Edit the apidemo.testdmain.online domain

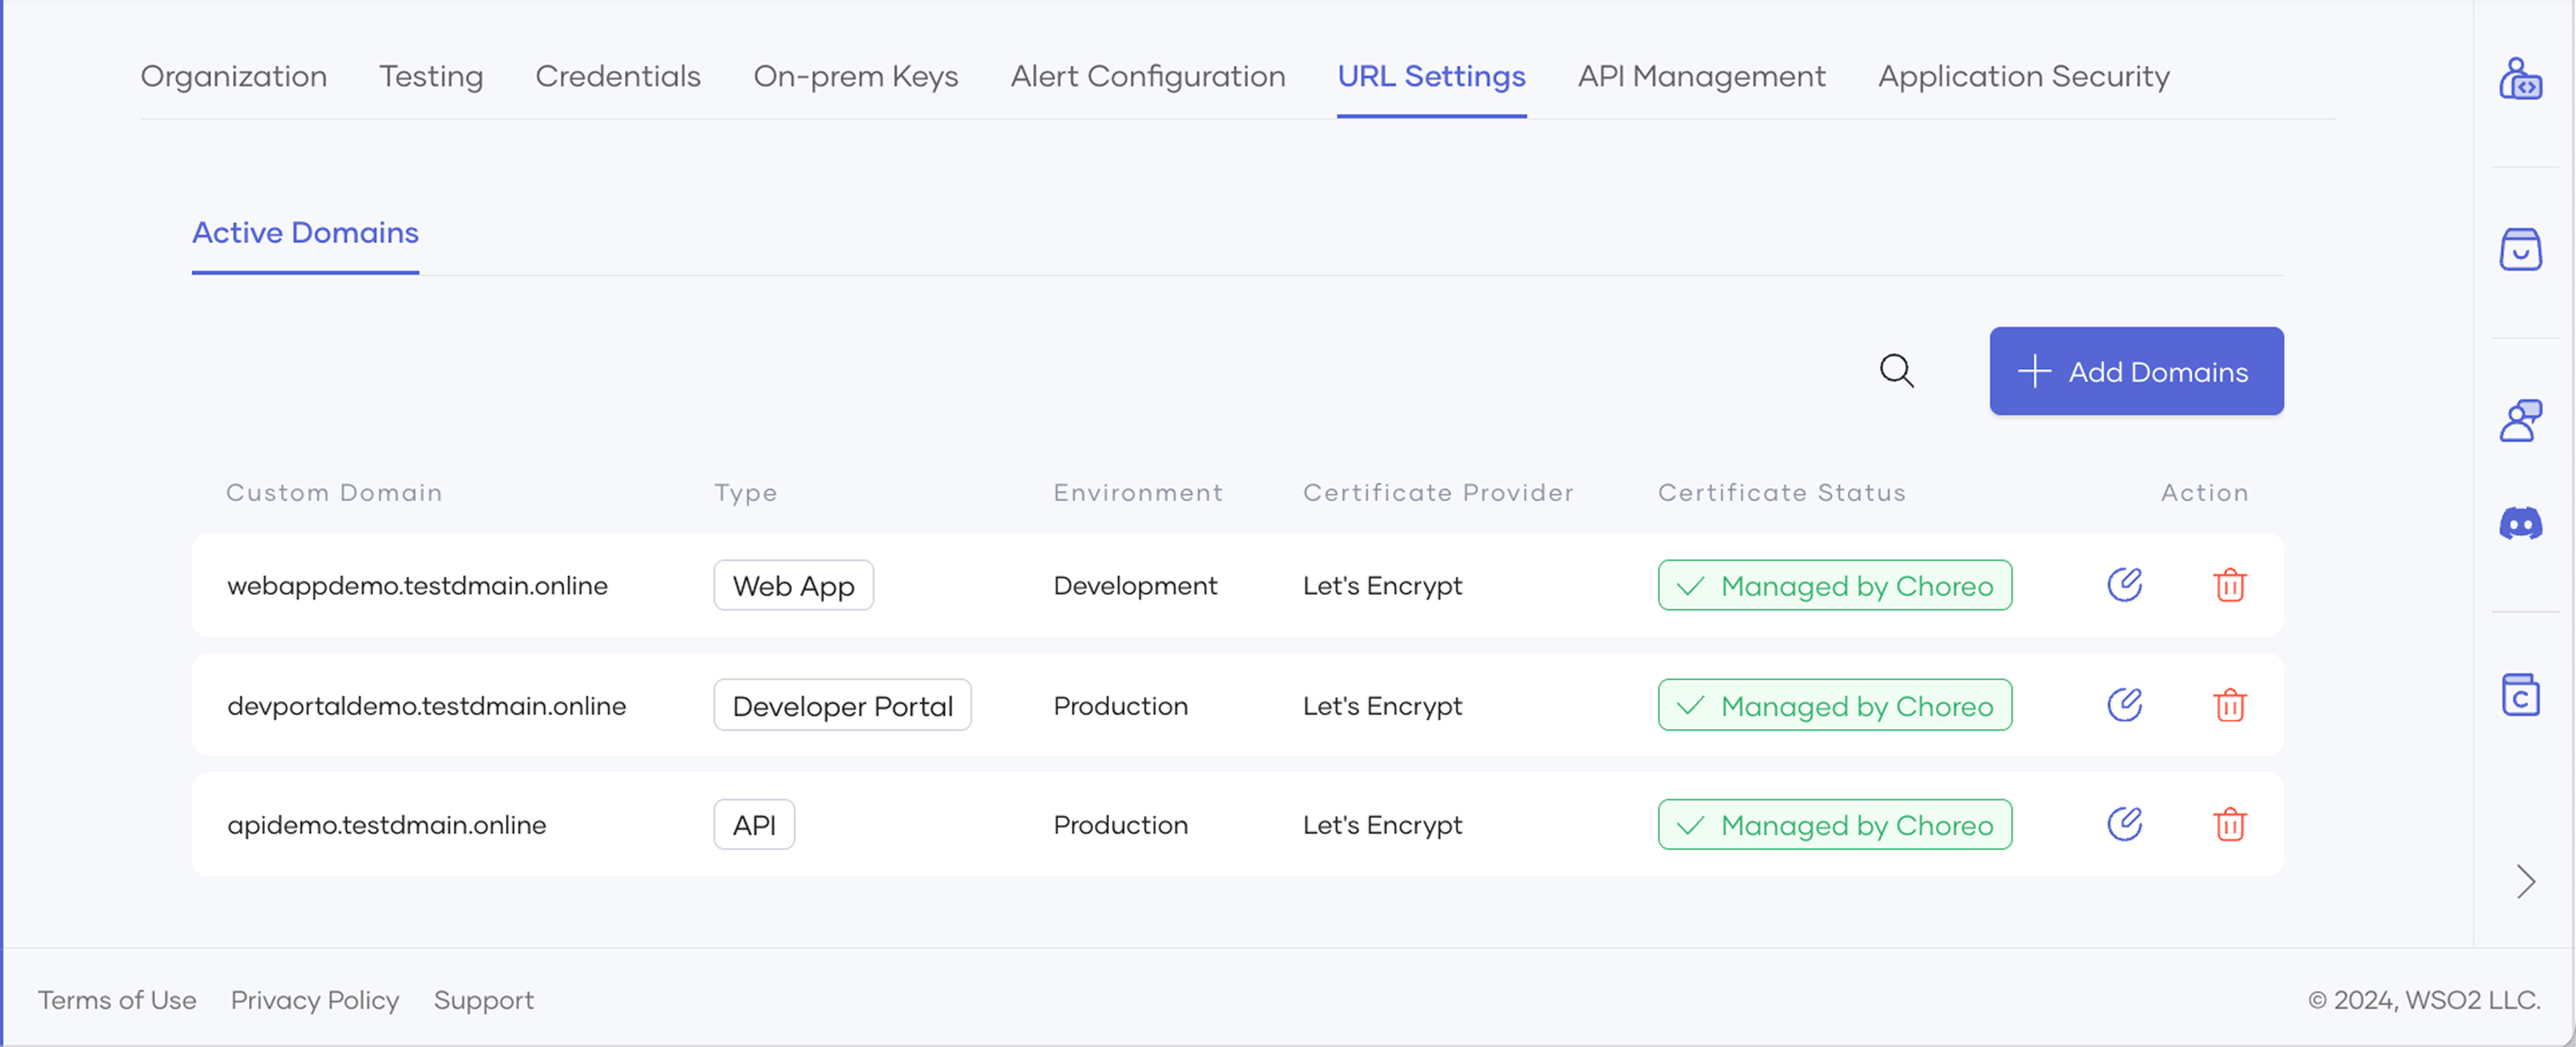coord(2124,824)
